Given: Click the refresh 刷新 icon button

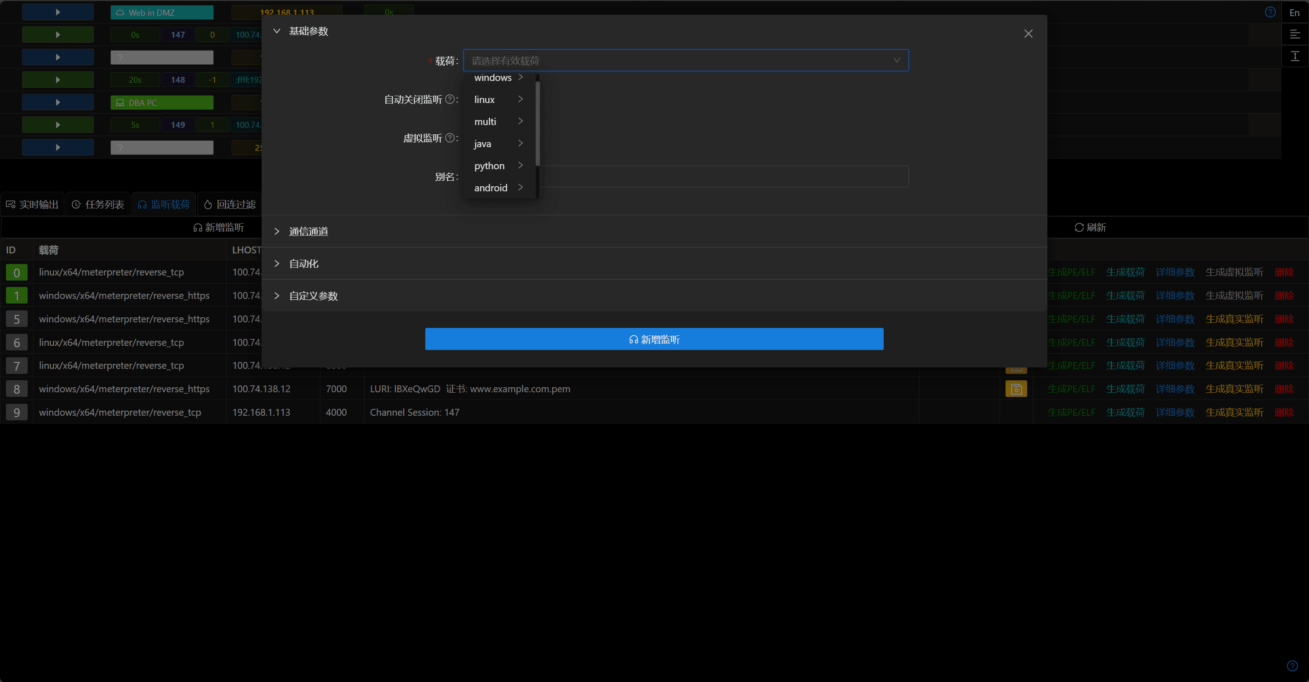Looking at the screenshot, I should (1090, 227).
